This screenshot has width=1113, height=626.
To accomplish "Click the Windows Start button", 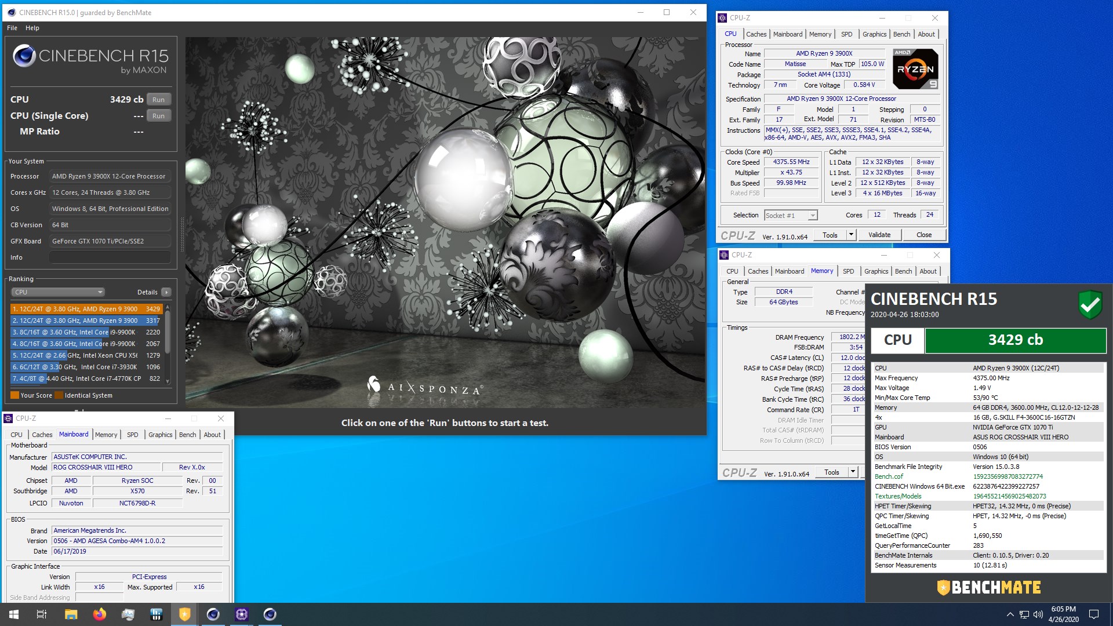I will [14, 614].
